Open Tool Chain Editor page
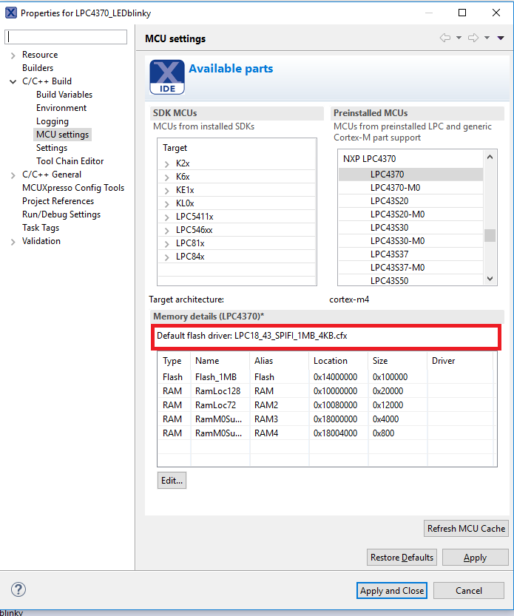Viewport: 514px width, 616px height. point(70,161)
